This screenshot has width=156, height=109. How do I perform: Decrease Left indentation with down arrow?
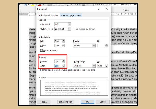point(63,42)
